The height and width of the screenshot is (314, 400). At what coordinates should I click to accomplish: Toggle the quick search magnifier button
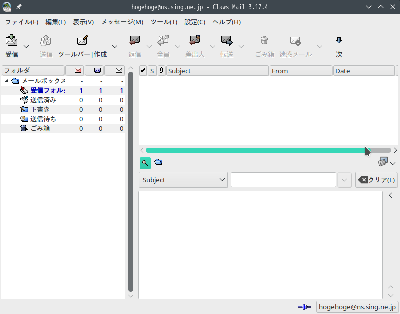coord(145,163)
